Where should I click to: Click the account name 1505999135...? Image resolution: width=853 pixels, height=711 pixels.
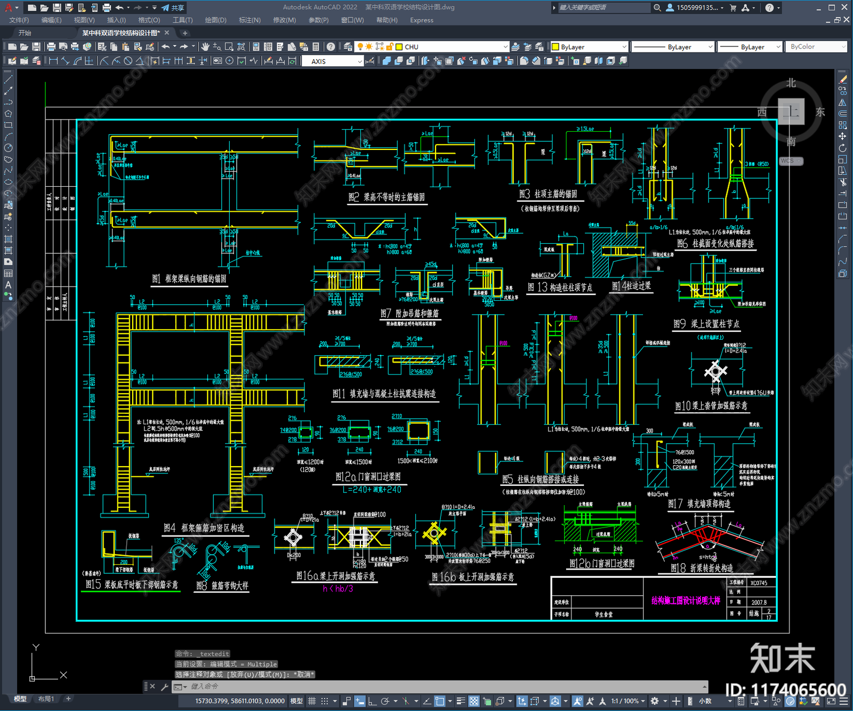(697, 7)
